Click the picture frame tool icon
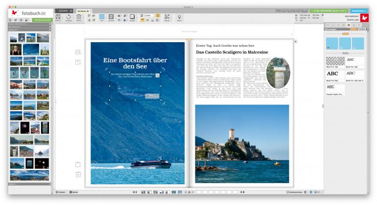377x205 pixels. tap(111, 17)
